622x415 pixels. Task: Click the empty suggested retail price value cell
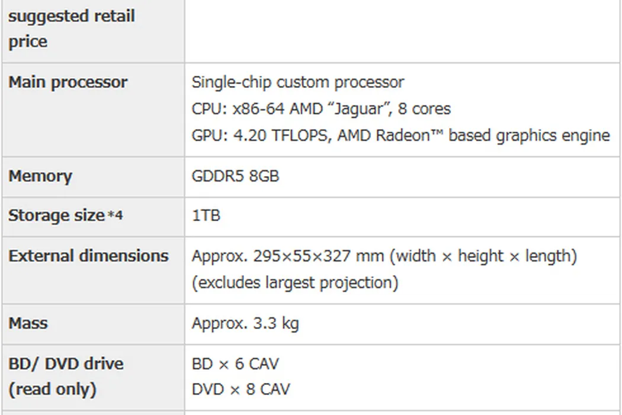click(403, 30)
